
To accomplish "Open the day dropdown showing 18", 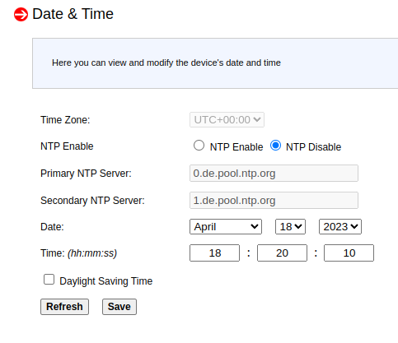I will (x=290, y=226).
